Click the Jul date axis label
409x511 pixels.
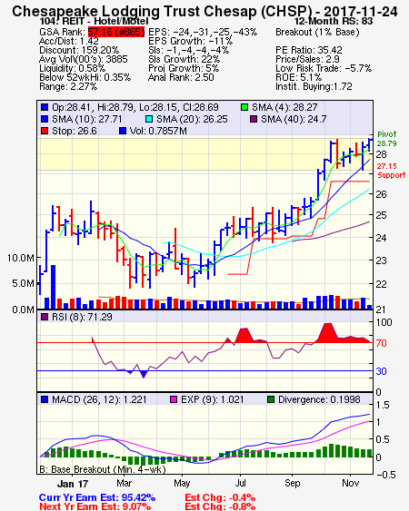[240, 483]
